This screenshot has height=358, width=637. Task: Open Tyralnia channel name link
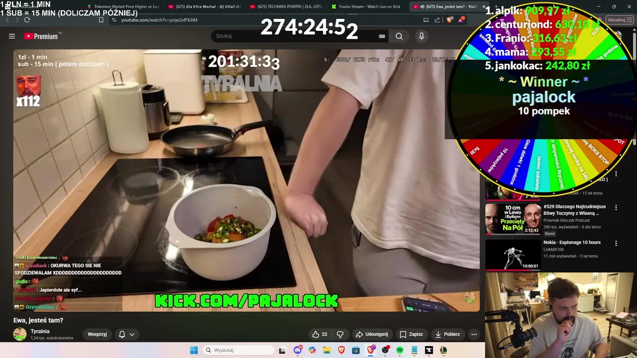pyautogui.click(x=40, y=331)
